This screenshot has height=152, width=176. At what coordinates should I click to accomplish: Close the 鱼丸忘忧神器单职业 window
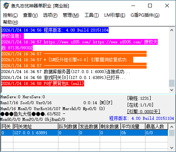167,6
